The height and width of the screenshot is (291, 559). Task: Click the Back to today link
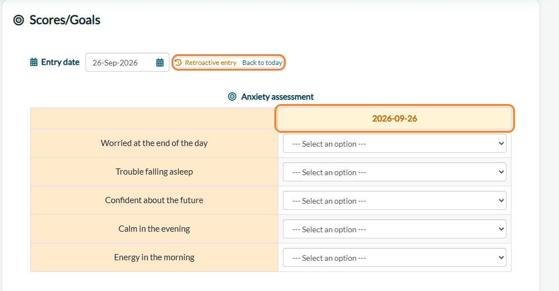pos(262,63)
